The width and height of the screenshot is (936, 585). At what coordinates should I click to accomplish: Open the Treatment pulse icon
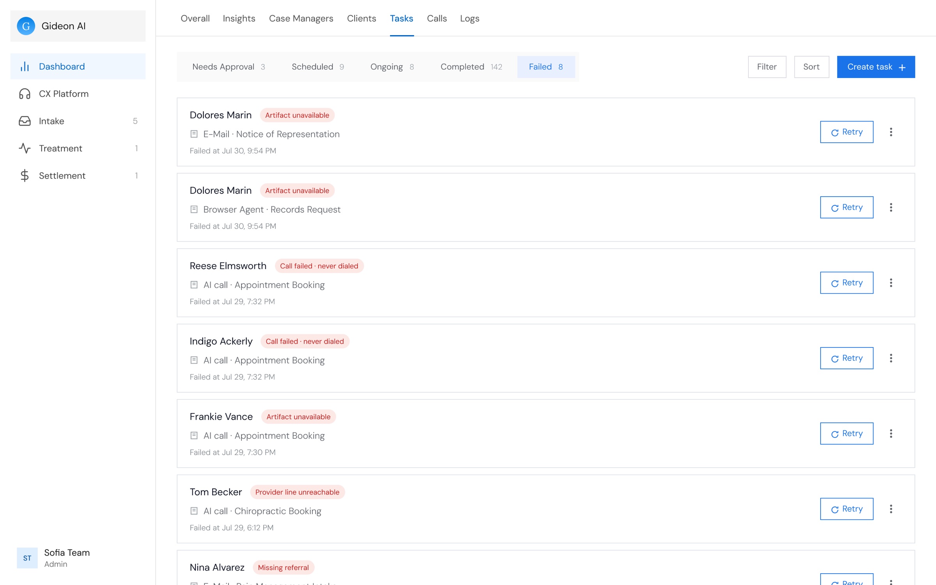[x=25, y=148]
